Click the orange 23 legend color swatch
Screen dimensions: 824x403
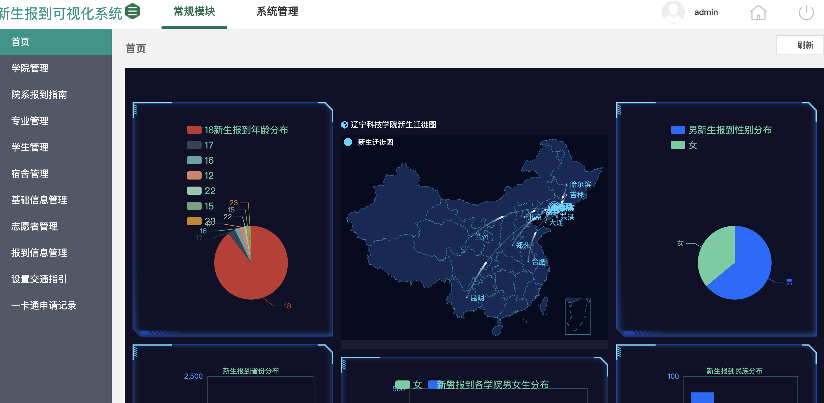click(x=194, y=221)
